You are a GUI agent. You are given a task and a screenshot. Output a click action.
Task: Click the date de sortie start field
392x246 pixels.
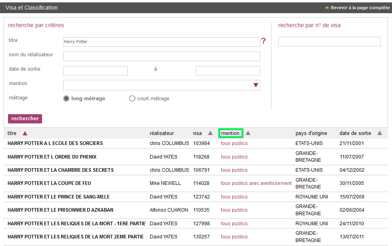pos(95,71)
